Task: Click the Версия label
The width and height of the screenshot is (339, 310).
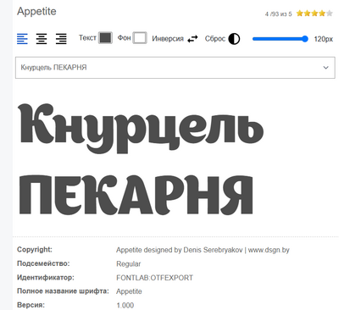Action: [31, 305]
